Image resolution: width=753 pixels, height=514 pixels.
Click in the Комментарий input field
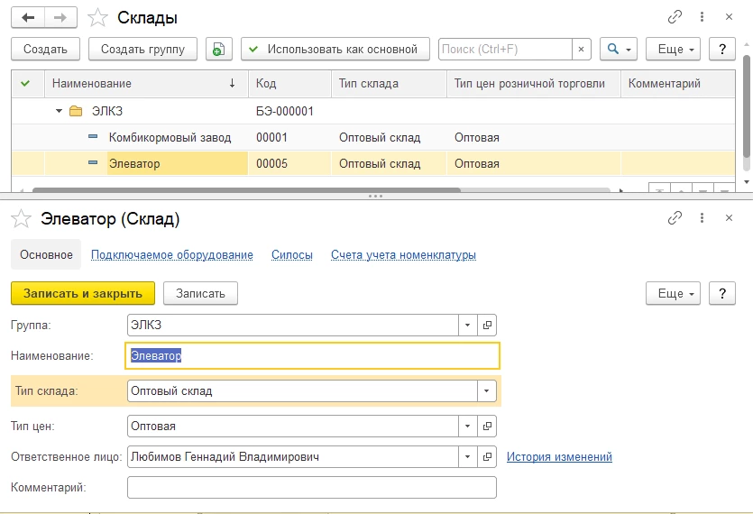tap(311, 488)
